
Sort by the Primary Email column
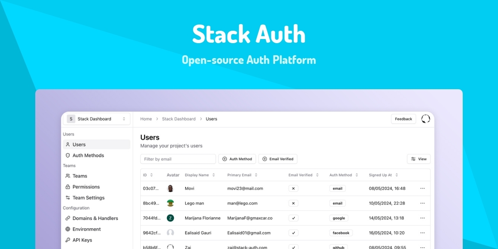pos(243,175)
